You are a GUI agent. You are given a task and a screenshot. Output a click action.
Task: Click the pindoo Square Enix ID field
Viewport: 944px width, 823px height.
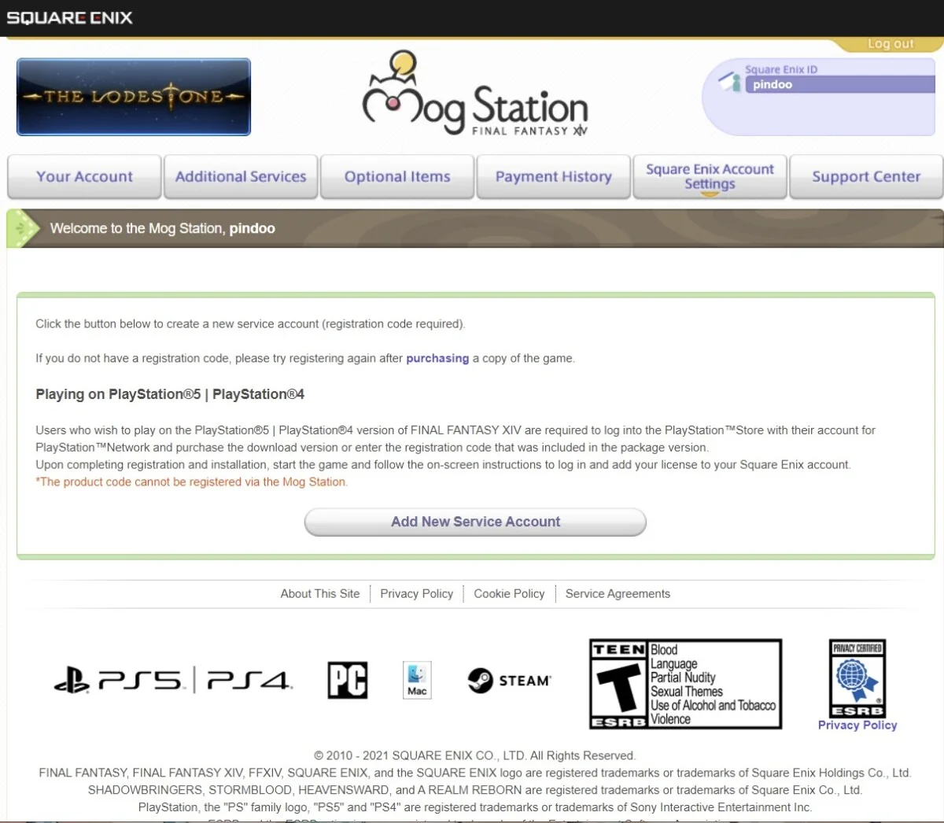pyautogui.click(x=840, y=85)
